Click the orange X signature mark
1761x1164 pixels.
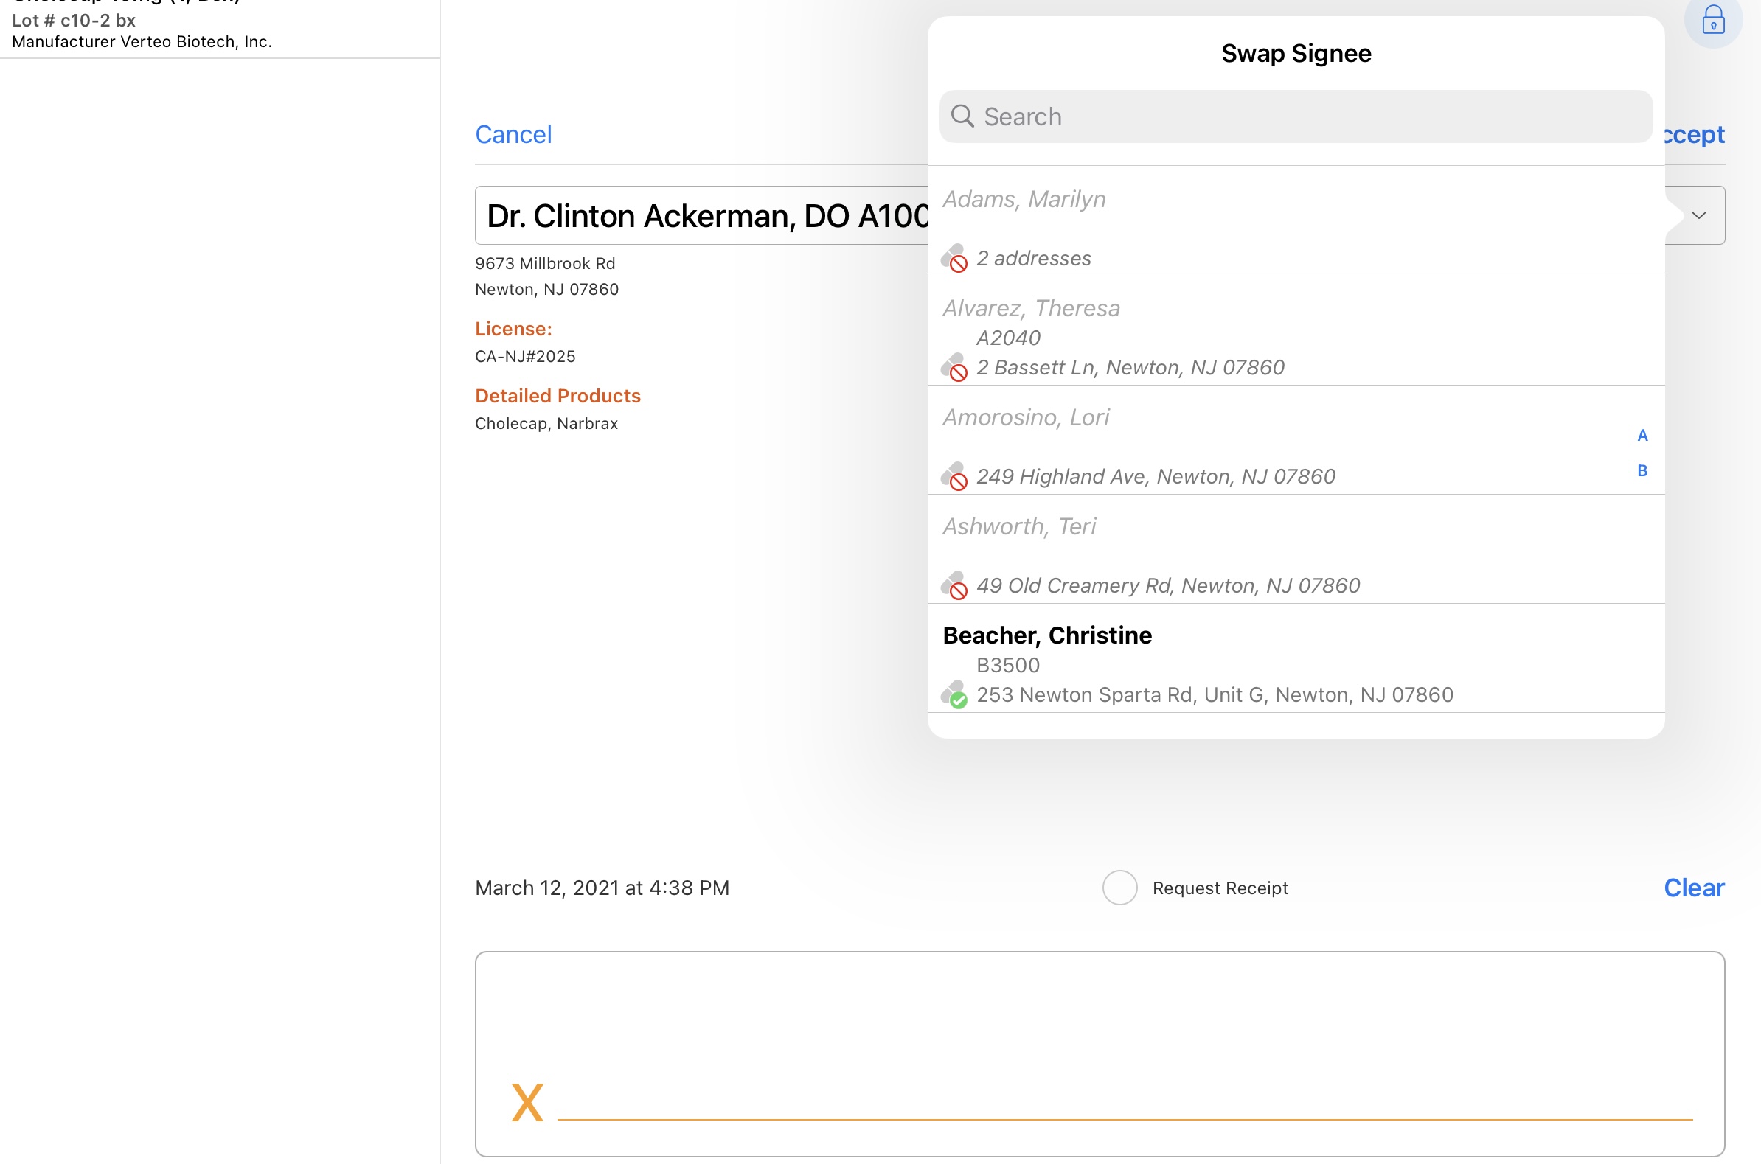click(x=527, y=1101)
